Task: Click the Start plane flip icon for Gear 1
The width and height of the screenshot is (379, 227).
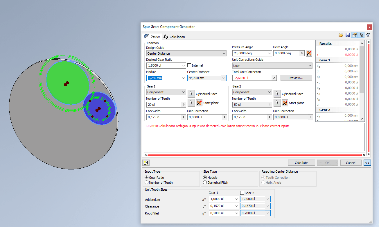Action: 200,103
